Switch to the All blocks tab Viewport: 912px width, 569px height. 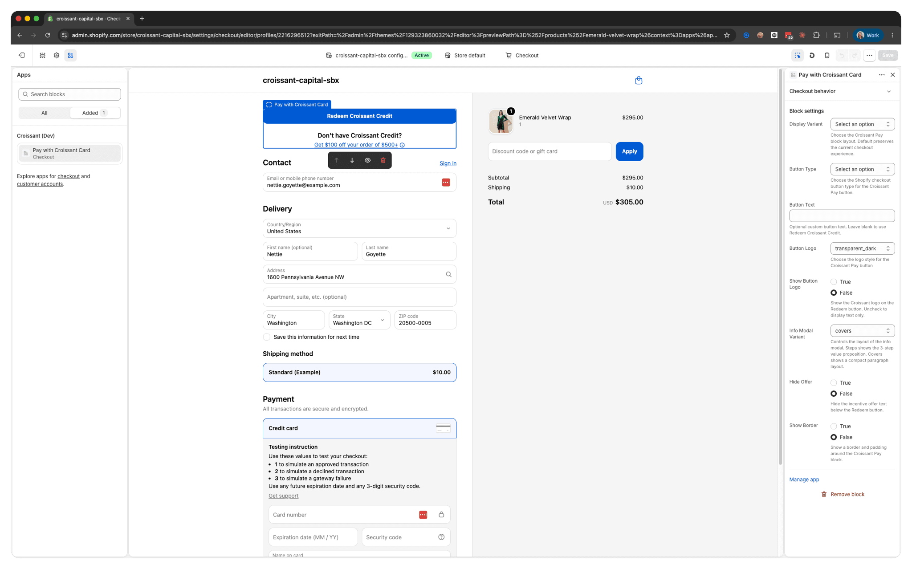45,113
